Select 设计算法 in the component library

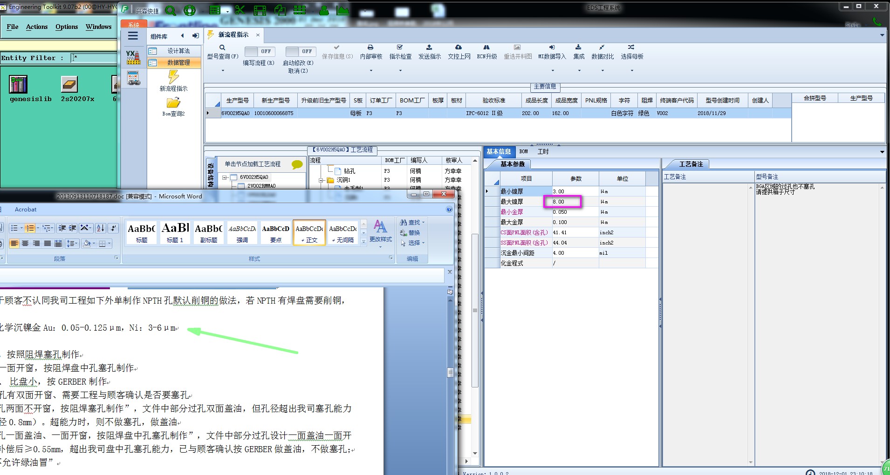pos(174,51)
